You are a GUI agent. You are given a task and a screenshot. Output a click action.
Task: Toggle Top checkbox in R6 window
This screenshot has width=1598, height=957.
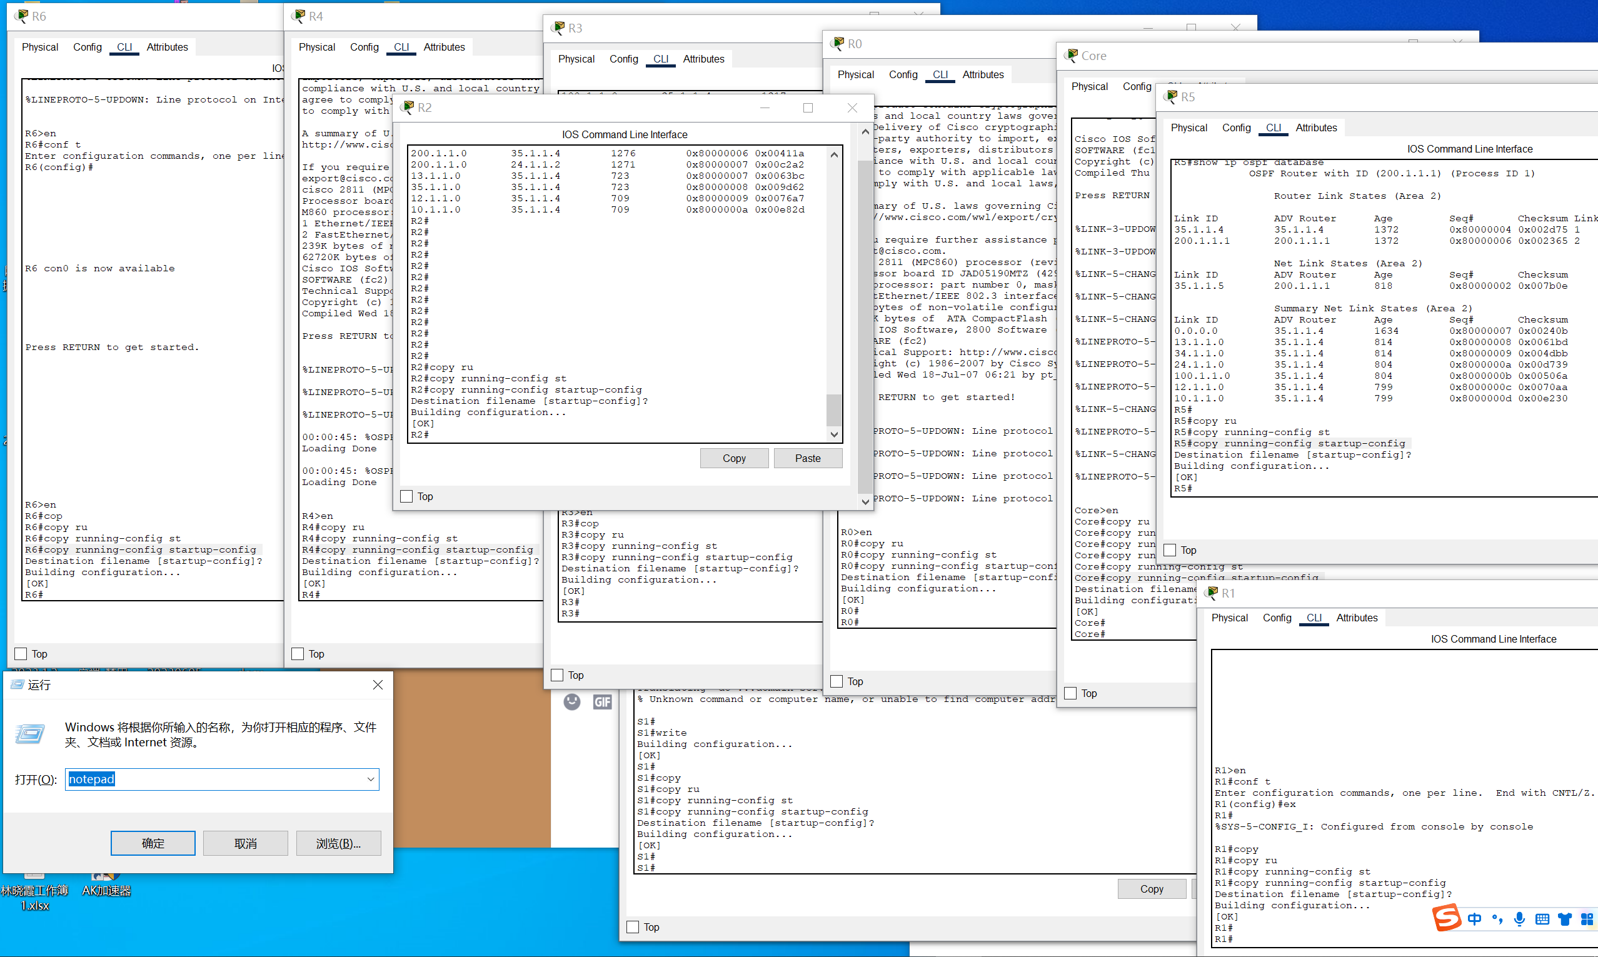21,654
